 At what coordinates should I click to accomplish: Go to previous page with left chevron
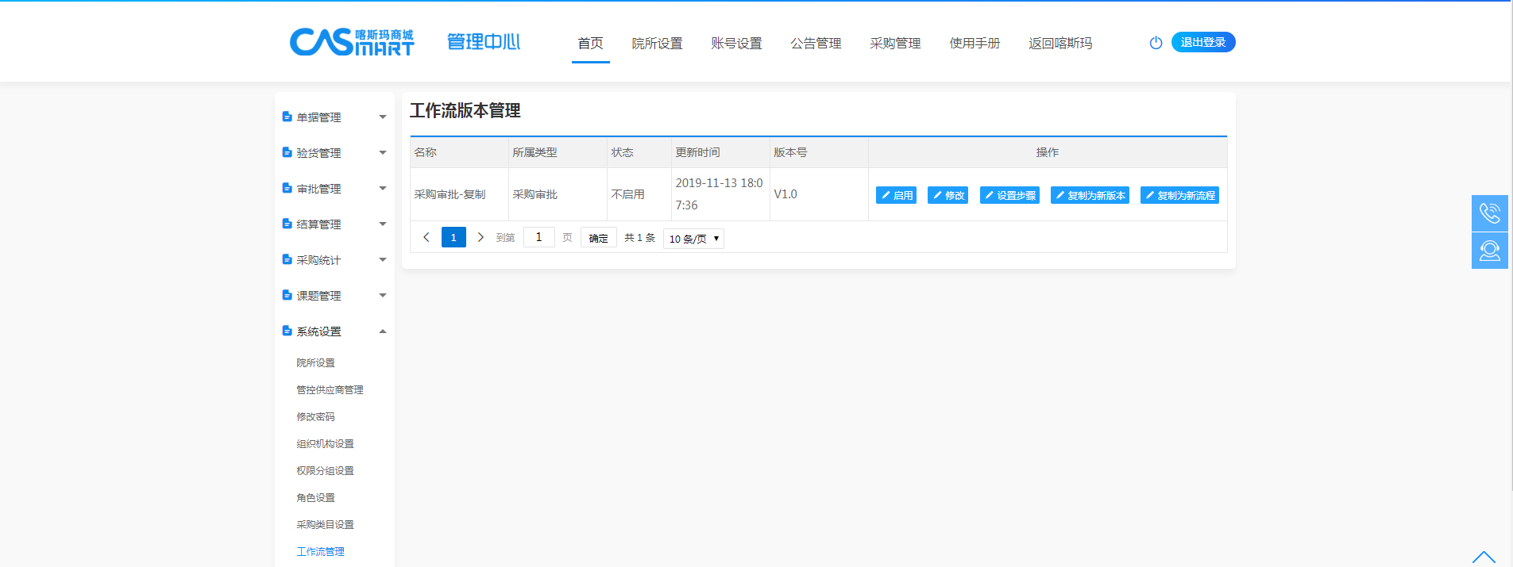coord(426,237)
